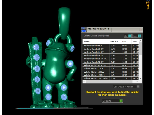154x115 pixels.
Task: Select the Yellow Gold:22KY row
Action: 111,62
